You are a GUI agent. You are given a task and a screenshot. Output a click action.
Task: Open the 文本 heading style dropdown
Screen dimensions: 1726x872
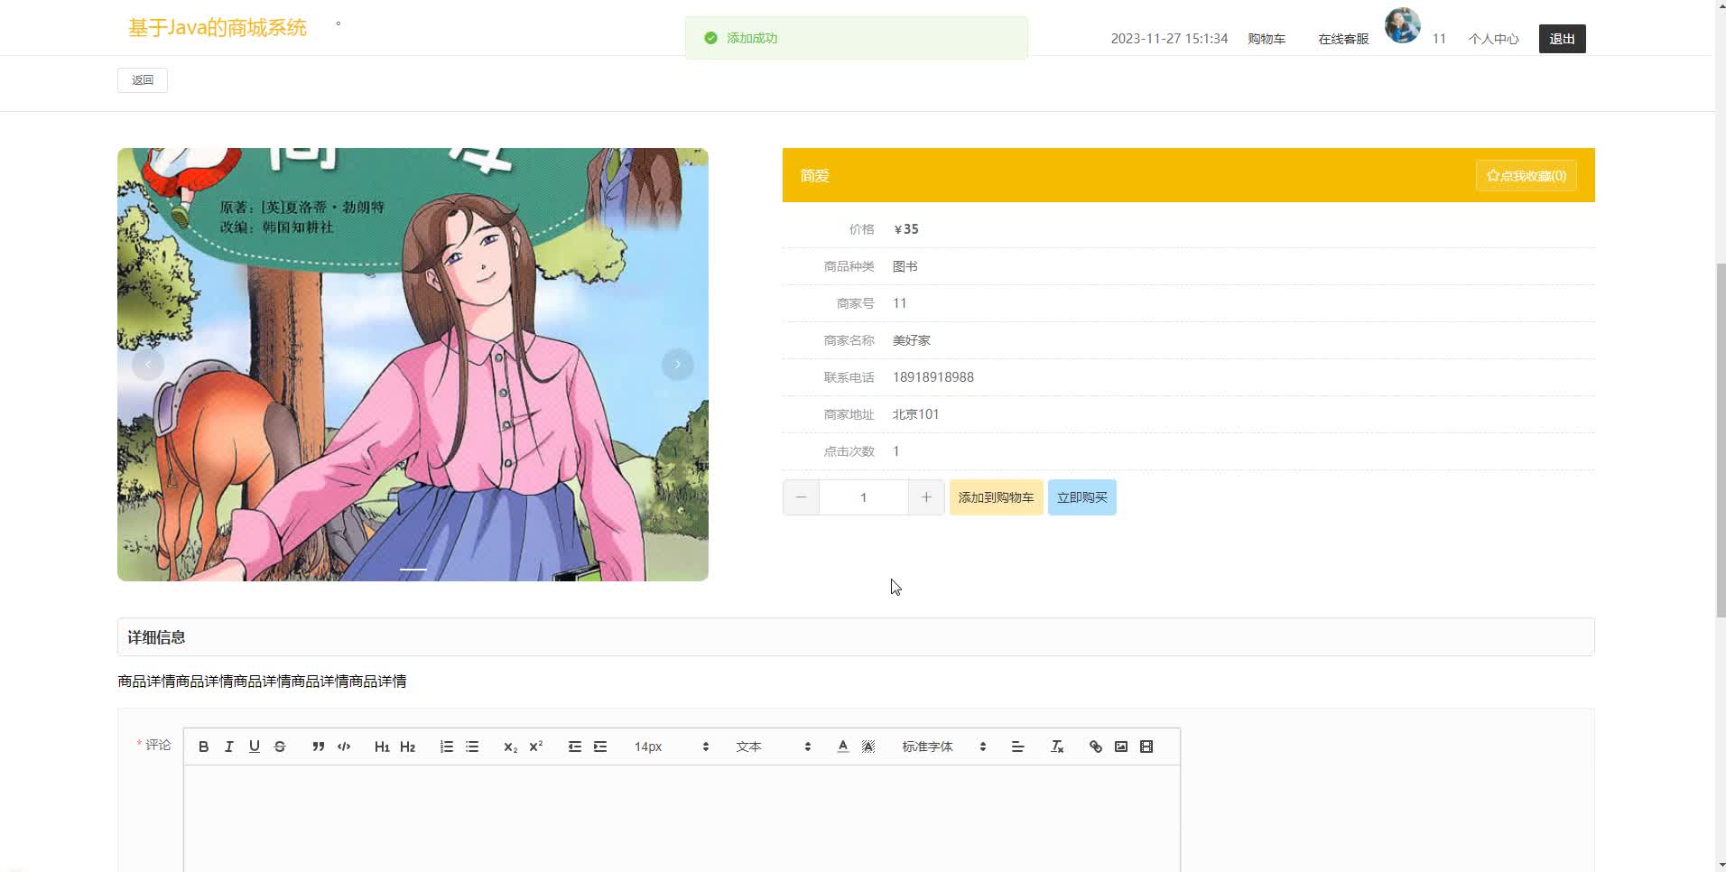click(773, 747)
